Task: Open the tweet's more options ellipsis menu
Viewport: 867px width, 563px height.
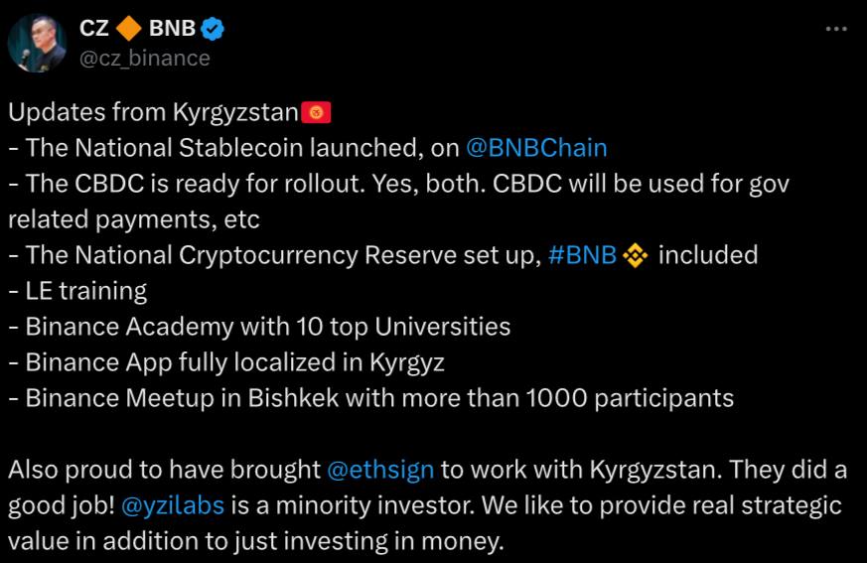Action: (x=836, y=30)
